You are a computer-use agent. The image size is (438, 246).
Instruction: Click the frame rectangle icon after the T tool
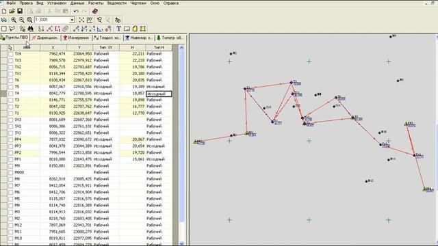click(x=127, y=29)
